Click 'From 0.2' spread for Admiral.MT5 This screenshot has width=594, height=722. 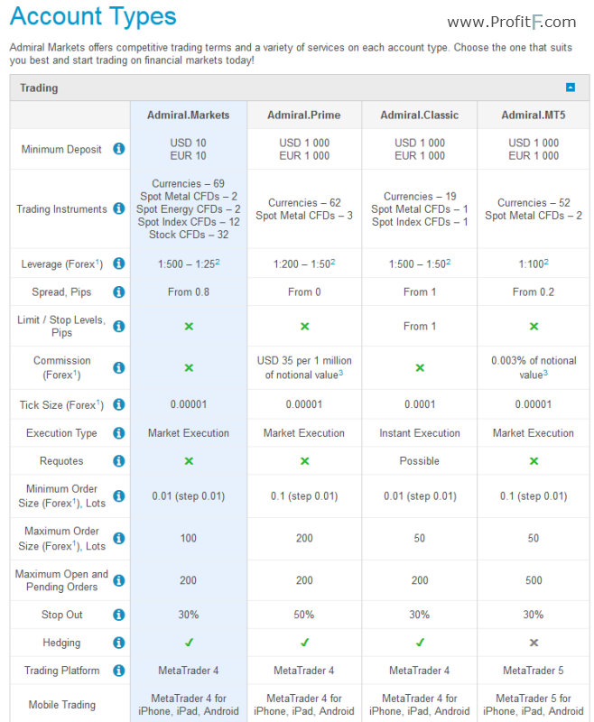pyautogui.click(x=534, y=292)
